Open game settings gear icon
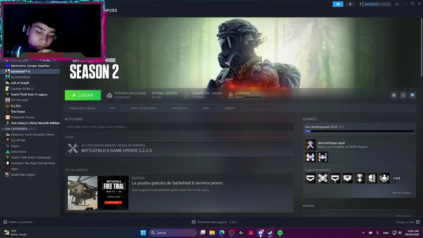Viewport: 423px width, 238px height. tap(394, 95)
